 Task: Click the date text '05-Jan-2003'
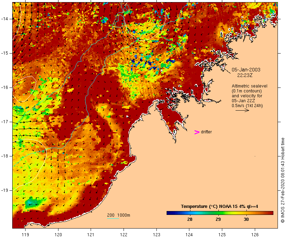246,70
